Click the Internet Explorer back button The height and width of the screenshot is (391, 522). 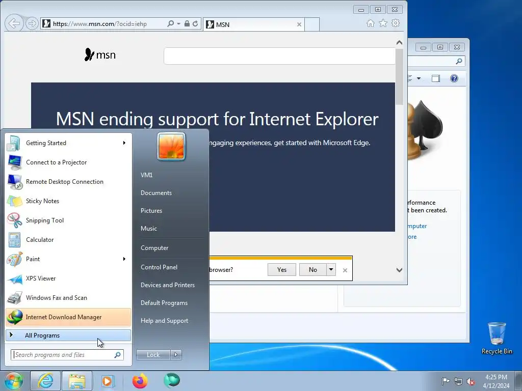click(14, 23)
